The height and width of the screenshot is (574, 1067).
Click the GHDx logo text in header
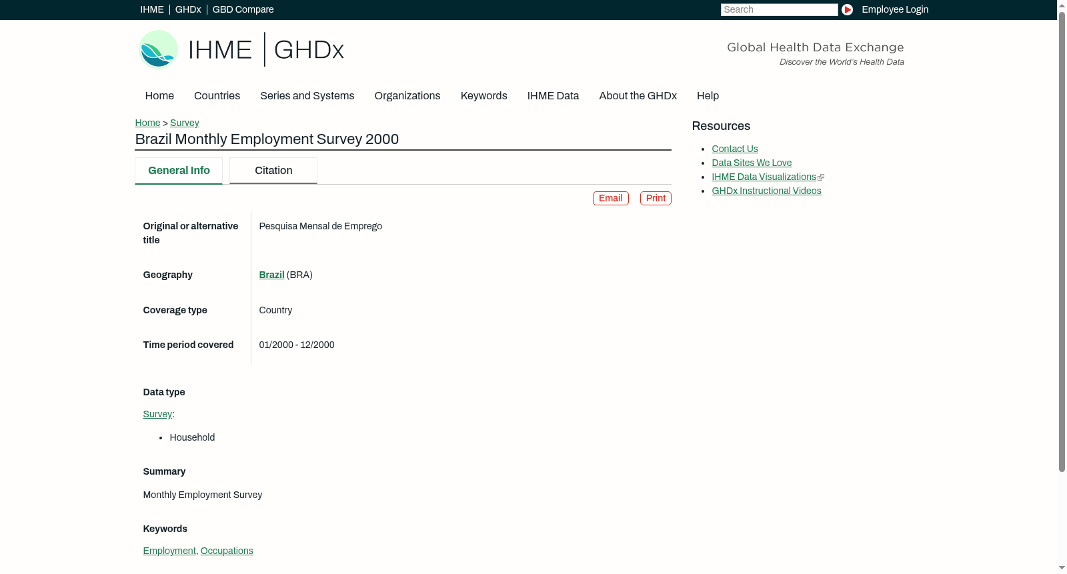tap(309, 50)
